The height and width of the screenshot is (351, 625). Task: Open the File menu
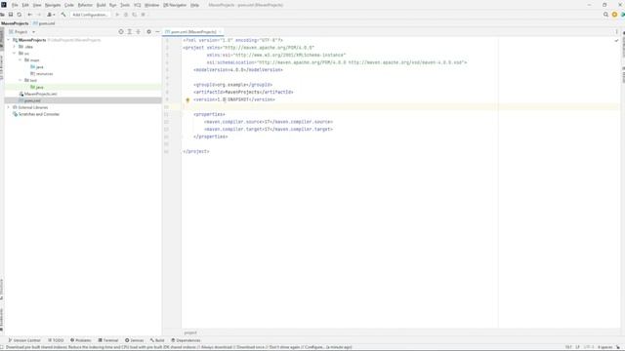coord(15,5)
